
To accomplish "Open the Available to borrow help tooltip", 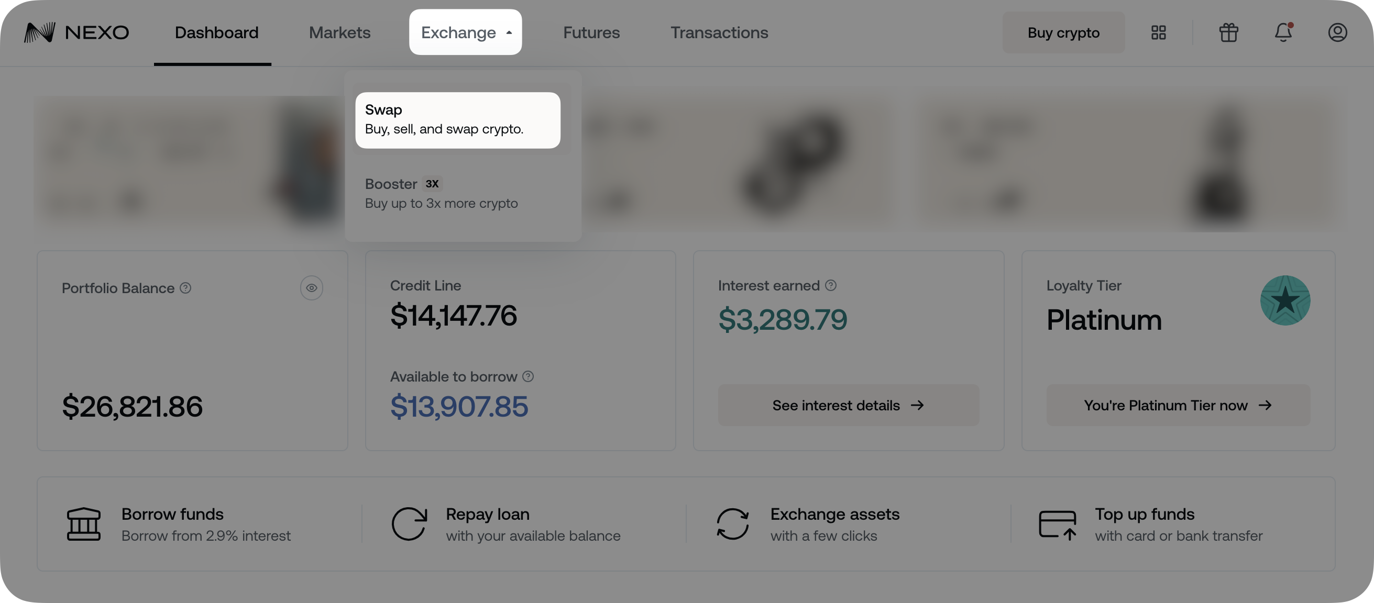I will tap(529, 376).
